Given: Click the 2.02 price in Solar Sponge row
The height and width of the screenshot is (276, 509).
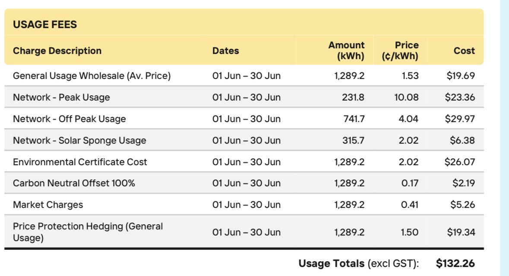Looking at the screenshot, I should click(x=408, y=141).
